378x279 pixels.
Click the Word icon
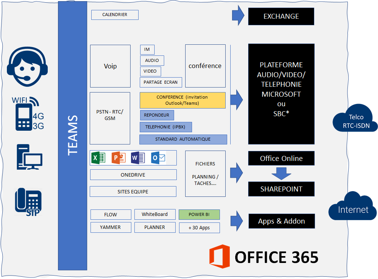138,158
